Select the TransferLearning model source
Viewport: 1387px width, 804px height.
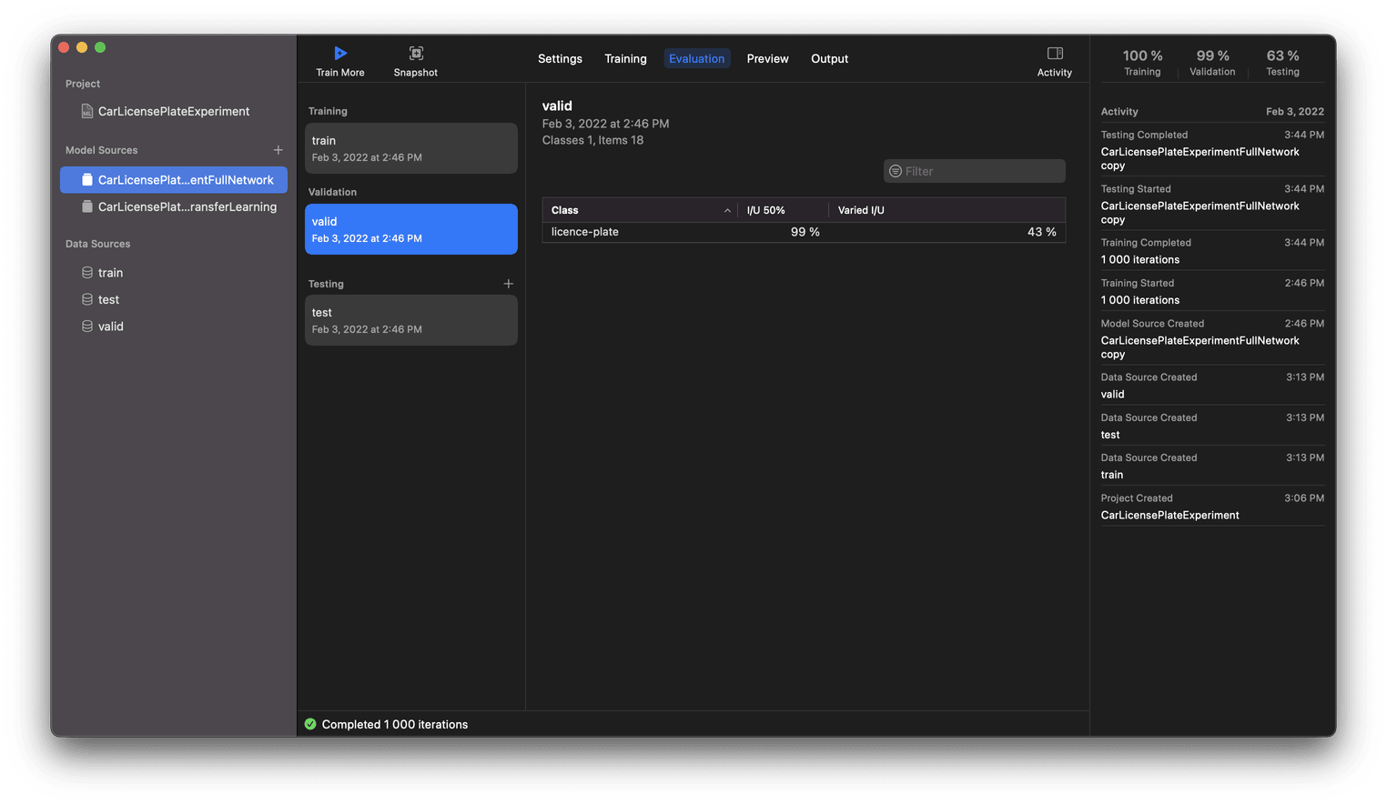(187, 206)
